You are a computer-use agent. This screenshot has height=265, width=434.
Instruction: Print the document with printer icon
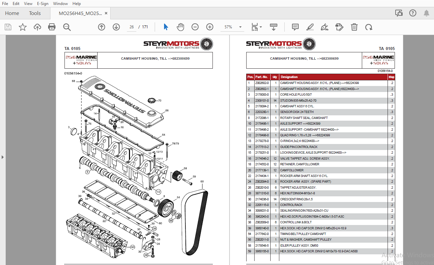pyautogui.click(x=52, y=27)
